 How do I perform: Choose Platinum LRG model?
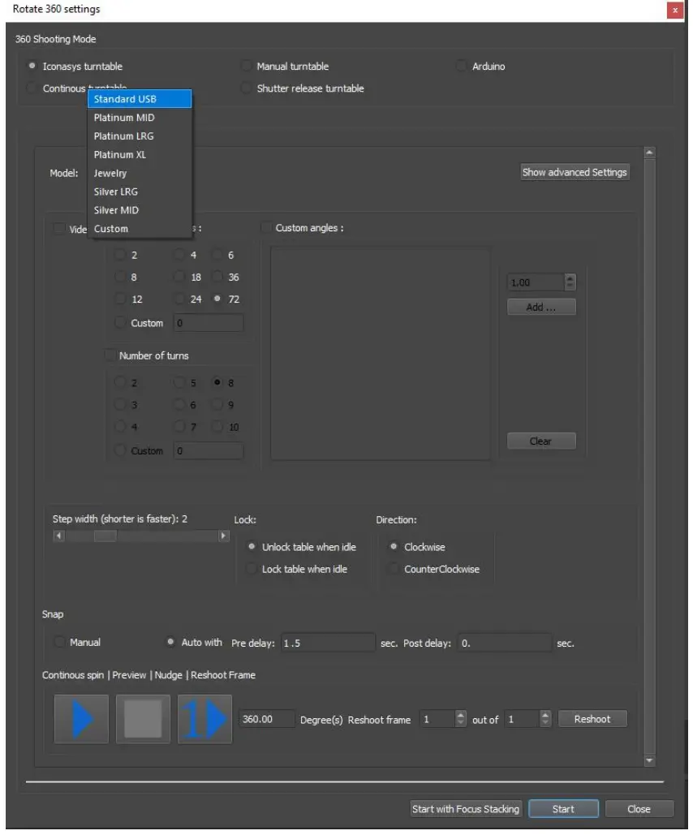point(140,136)
